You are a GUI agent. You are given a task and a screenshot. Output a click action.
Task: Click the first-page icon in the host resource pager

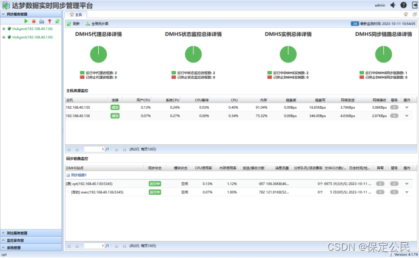pyautogui.click(x=69, y=149)
